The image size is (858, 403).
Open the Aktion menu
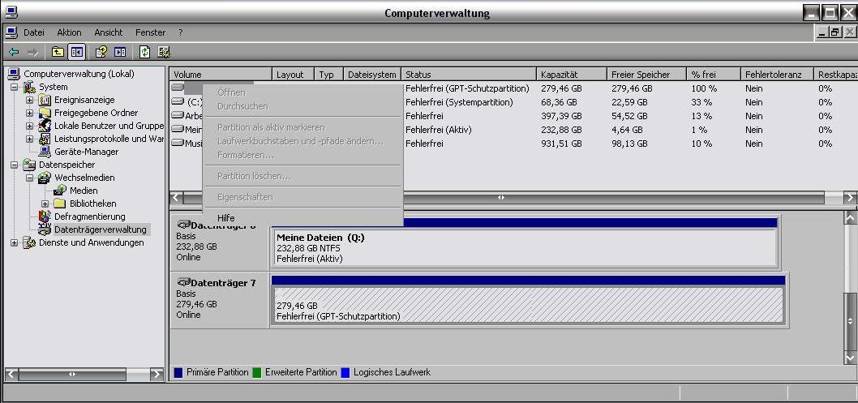69,32
